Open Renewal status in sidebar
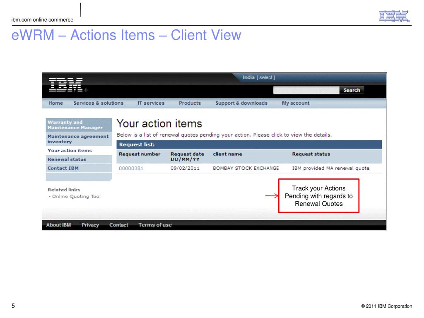 (x=79, y=159)
